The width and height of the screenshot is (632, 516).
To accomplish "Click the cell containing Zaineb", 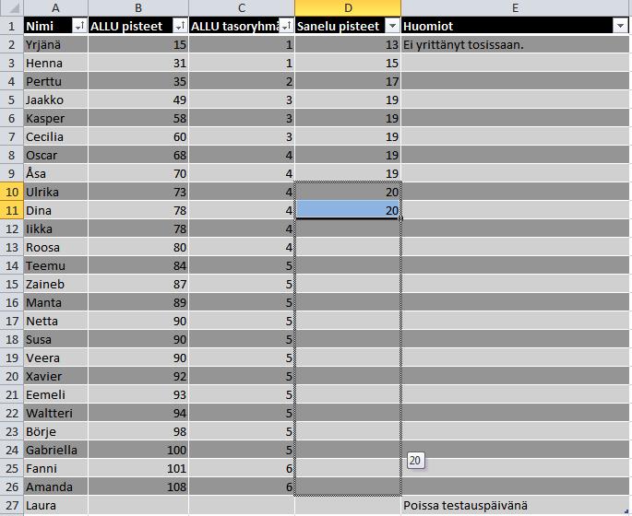I will (x=55, y=284).
